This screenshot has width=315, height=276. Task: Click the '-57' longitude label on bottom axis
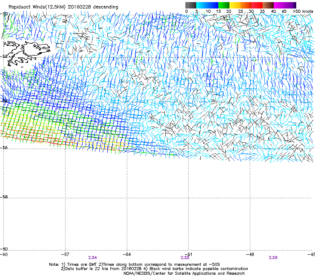(65, 254)
